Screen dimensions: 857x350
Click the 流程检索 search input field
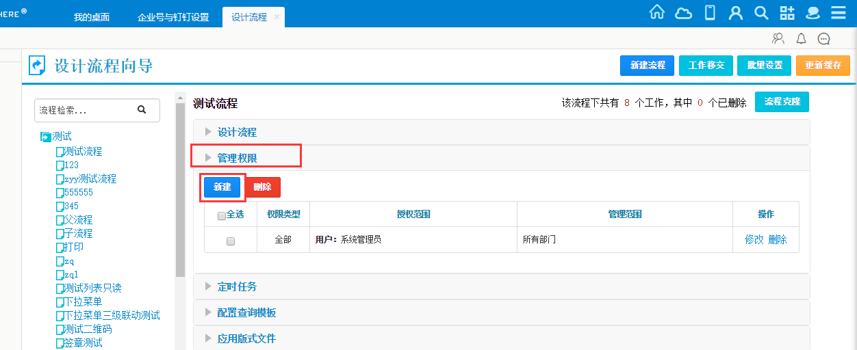coord(86,110)
